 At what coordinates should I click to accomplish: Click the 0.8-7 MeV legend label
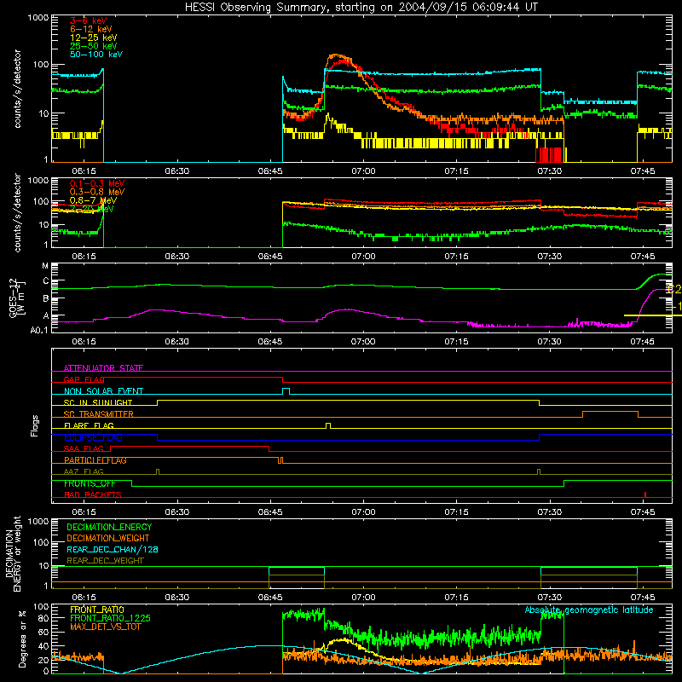coord(94,200)
